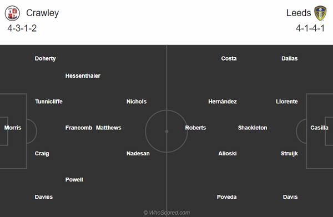
Task: Select player Tunnicliffe in Crawley defence
Action: click(x=49, y=102)
